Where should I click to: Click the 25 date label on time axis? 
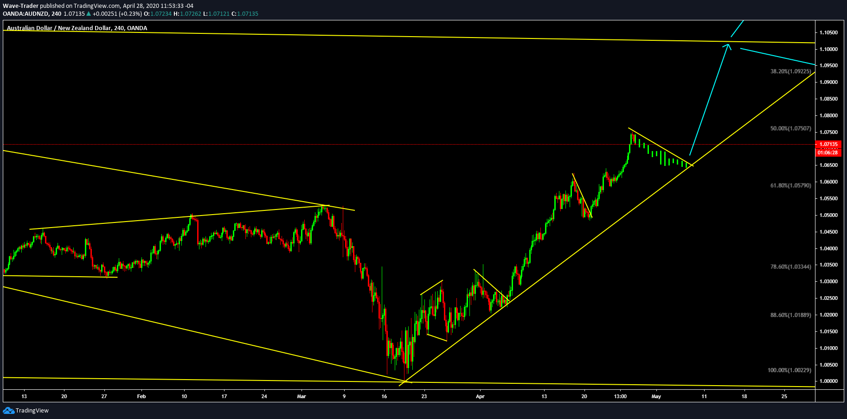click(784, 397)
